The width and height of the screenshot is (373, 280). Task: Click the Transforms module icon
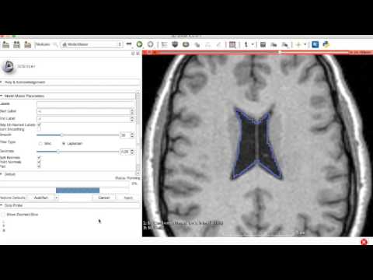tap(197, 45)
